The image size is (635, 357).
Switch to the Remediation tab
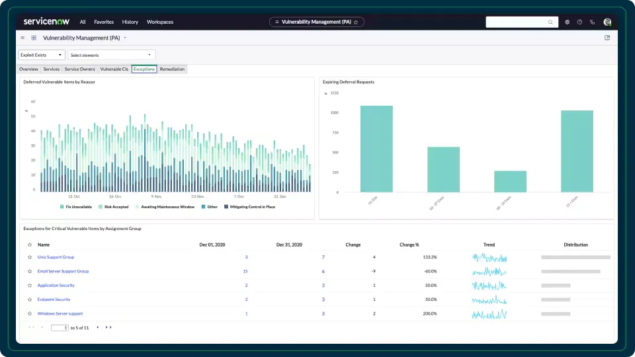[x=172, y=69]
